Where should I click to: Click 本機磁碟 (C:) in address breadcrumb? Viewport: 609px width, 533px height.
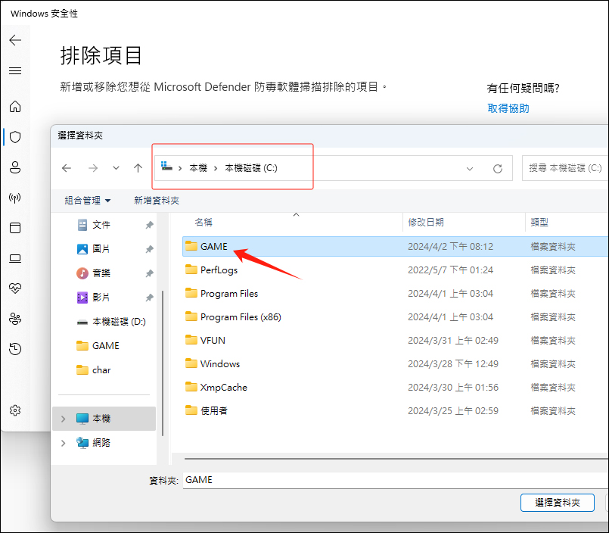(x=251, y=168)
